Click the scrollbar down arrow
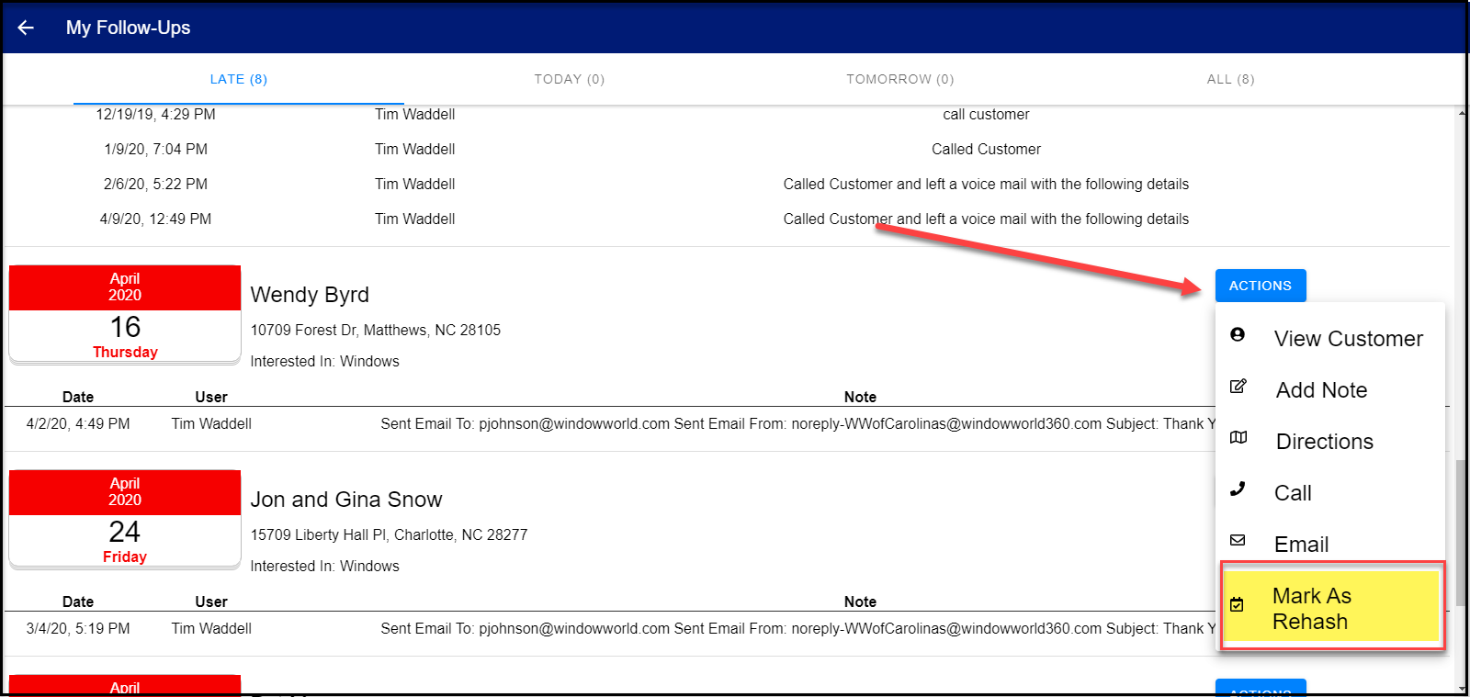The height and width of the screenshot is (697, 1470). 1461,688
